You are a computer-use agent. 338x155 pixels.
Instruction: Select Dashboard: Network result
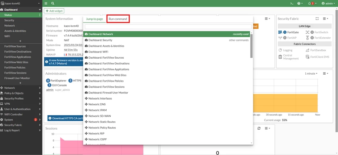[x=166, y=34]
